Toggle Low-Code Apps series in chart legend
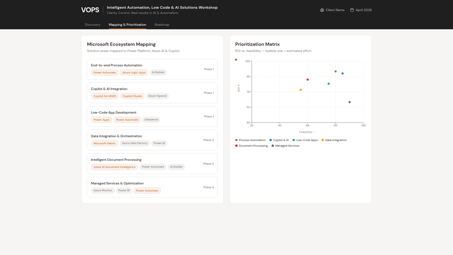 pyautogui.click(x=305, y=140)
